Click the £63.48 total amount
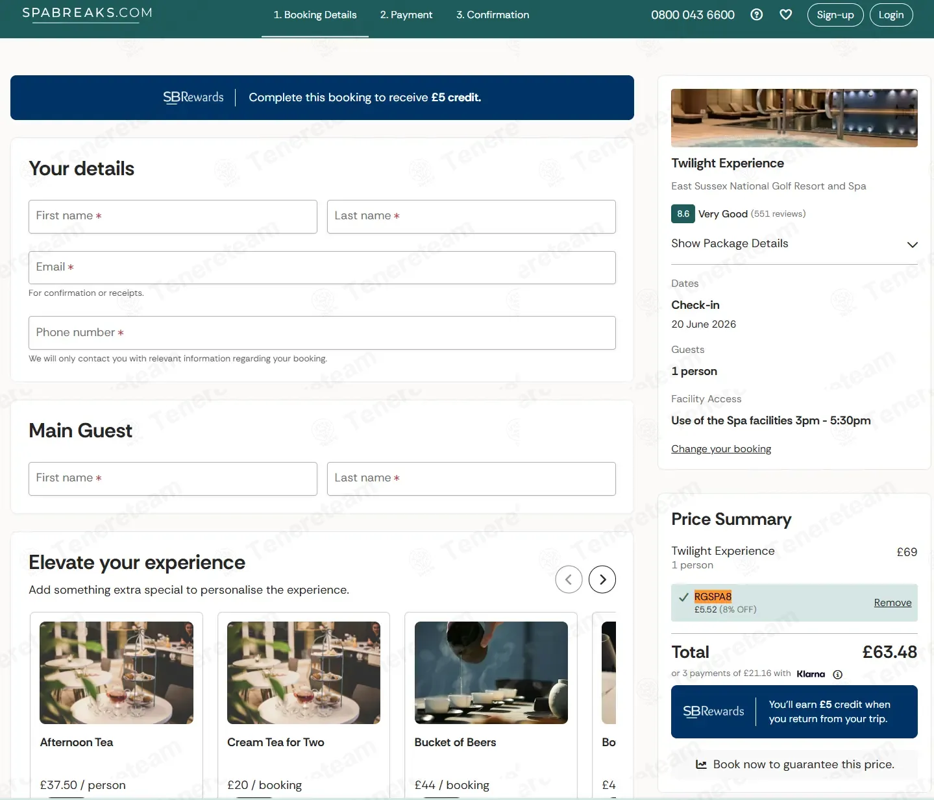934x800 pixels. pyautogui.click(x=889, y=652)
